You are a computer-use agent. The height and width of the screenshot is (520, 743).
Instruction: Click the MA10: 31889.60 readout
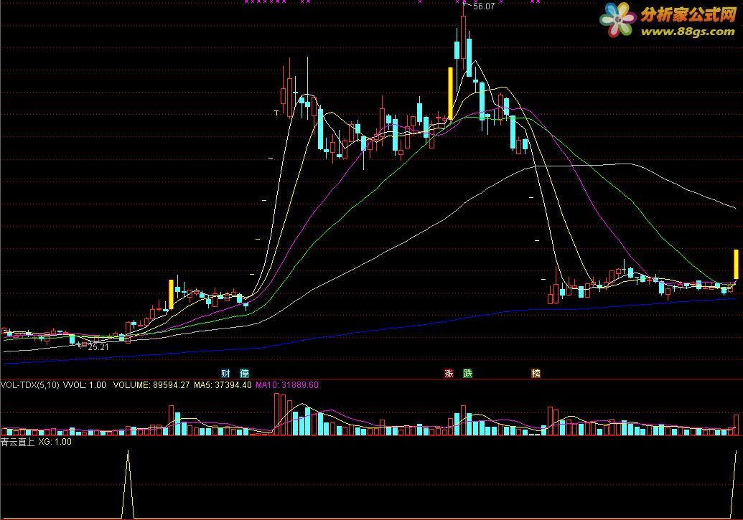(x=287, y=385)
